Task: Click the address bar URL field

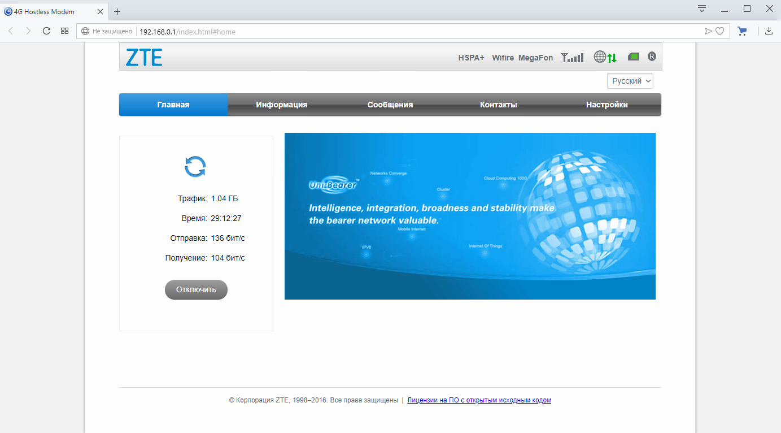Action: tap(395, 32)
